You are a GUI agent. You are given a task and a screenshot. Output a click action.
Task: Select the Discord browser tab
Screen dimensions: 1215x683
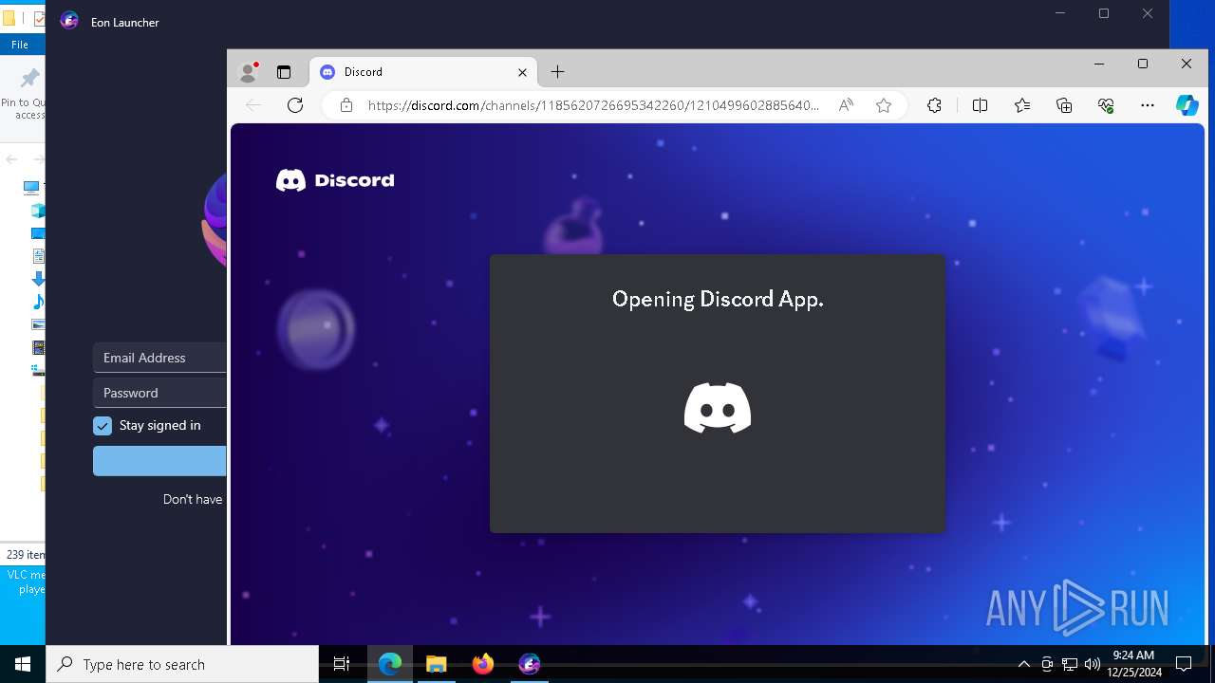(422, 72)
